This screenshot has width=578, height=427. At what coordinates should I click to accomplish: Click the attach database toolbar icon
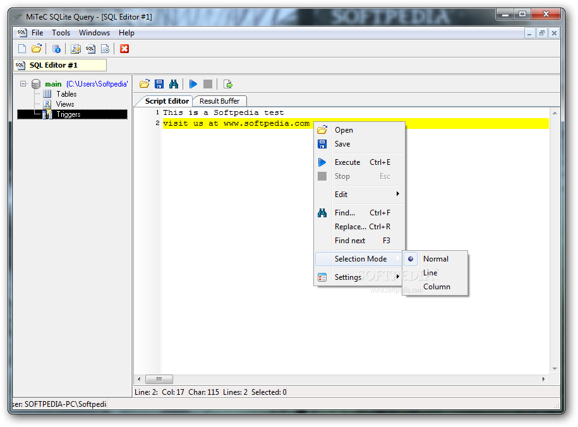tap(76, 49)
